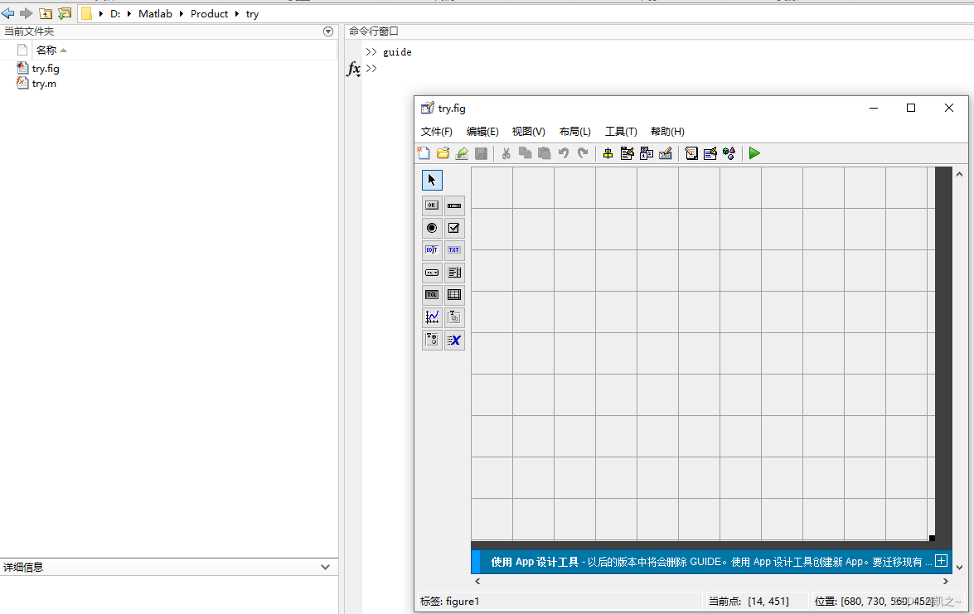974x614 pixels.
Task: Cut selection with the scissors icon
Action: (x=506, y=153)
